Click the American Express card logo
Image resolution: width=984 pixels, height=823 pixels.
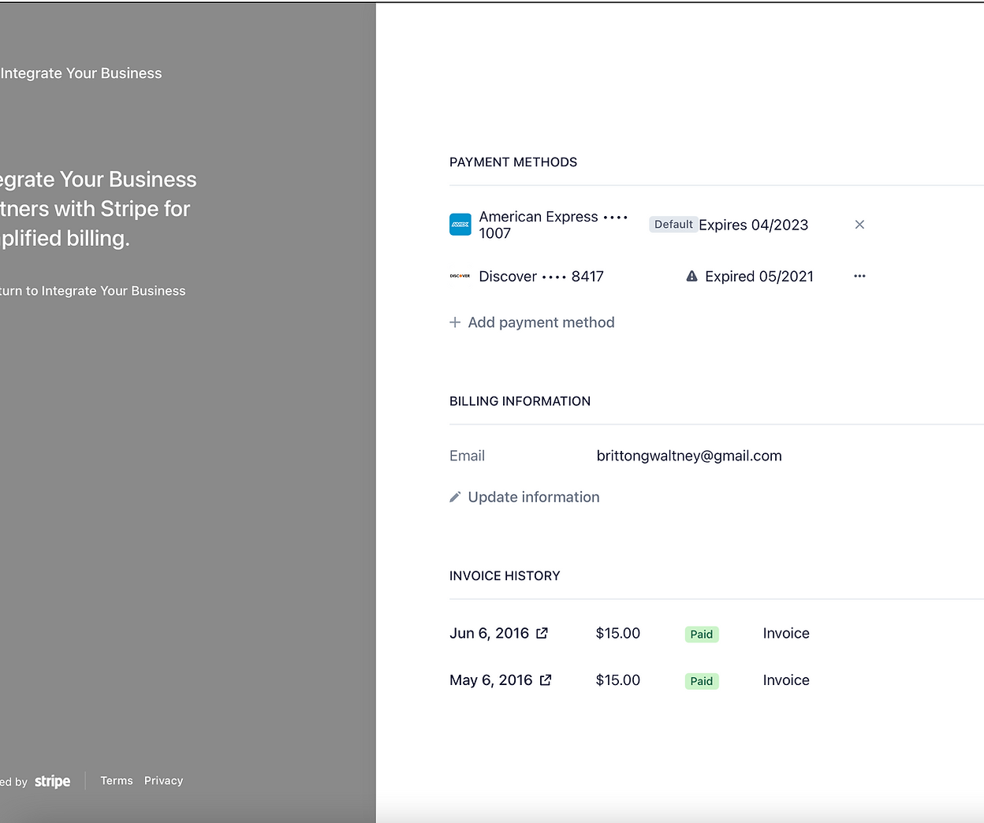coord(460,225)
